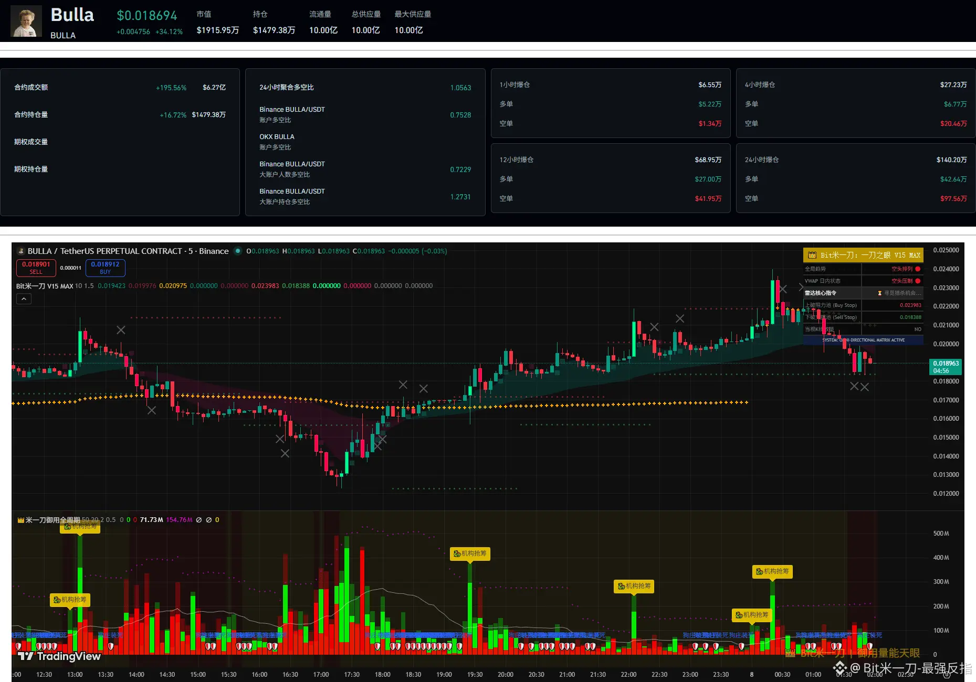Viewport: 976px width, 682px height.
Task: Click the 1小时爆仓 short value $1.34万
Action: [710, 123]
